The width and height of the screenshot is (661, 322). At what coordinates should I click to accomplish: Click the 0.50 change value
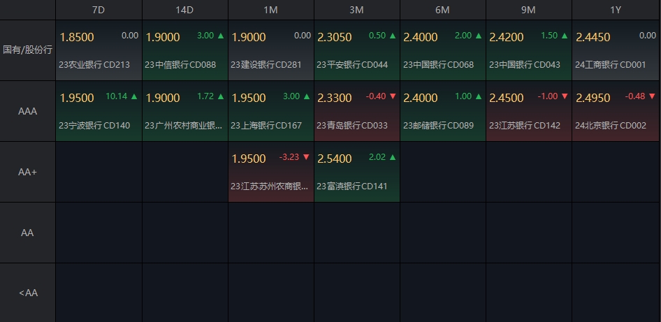377,36
